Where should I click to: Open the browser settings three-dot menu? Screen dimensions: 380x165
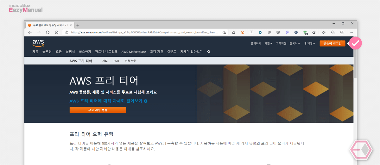pos(351,32)
